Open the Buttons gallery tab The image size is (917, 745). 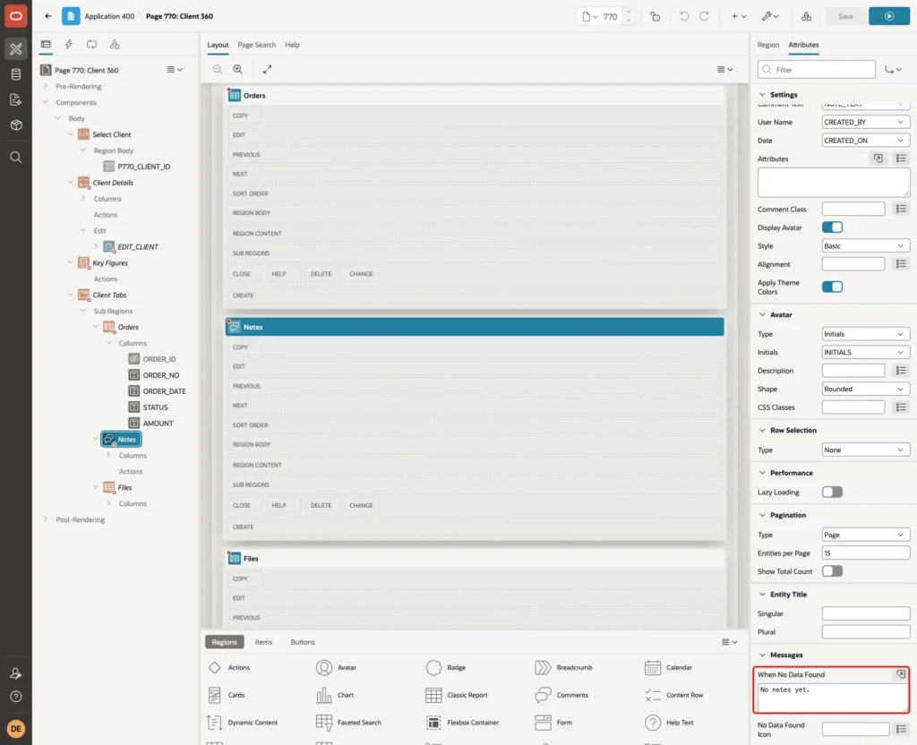(x=303, y=642)
